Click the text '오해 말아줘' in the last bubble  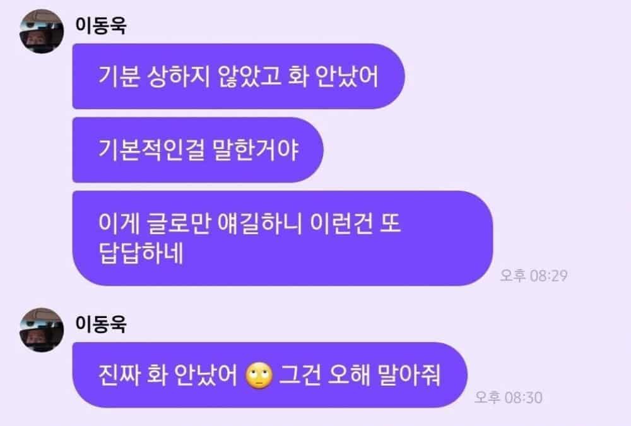pyautogui.click(x=384, y=375)
